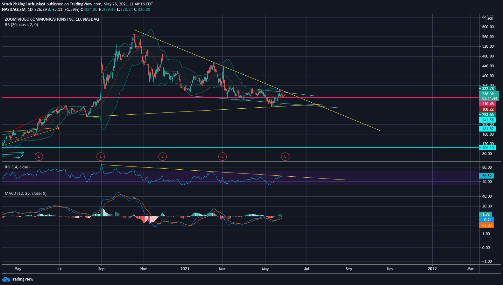
Task: Click the MACD (12, 26, close, 9) label
Action: [25, 193]
